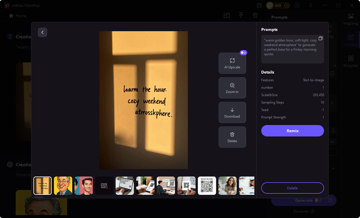Click the help question icon beside Generate
This screenshot has height=218, width=360.
click(330, 200)
